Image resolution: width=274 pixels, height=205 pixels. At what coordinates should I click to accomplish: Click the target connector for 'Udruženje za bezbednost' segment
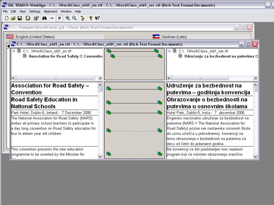(160, 89)
